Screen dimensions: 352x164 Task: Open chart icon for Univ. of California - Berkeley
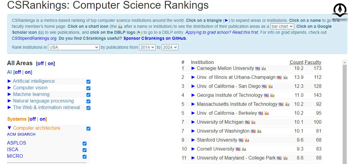click(267, 114)
